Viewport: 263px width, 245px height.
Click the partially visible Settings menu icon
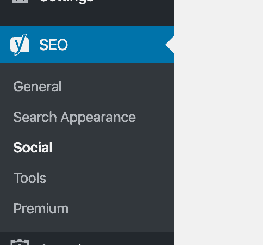click(20, 2)
